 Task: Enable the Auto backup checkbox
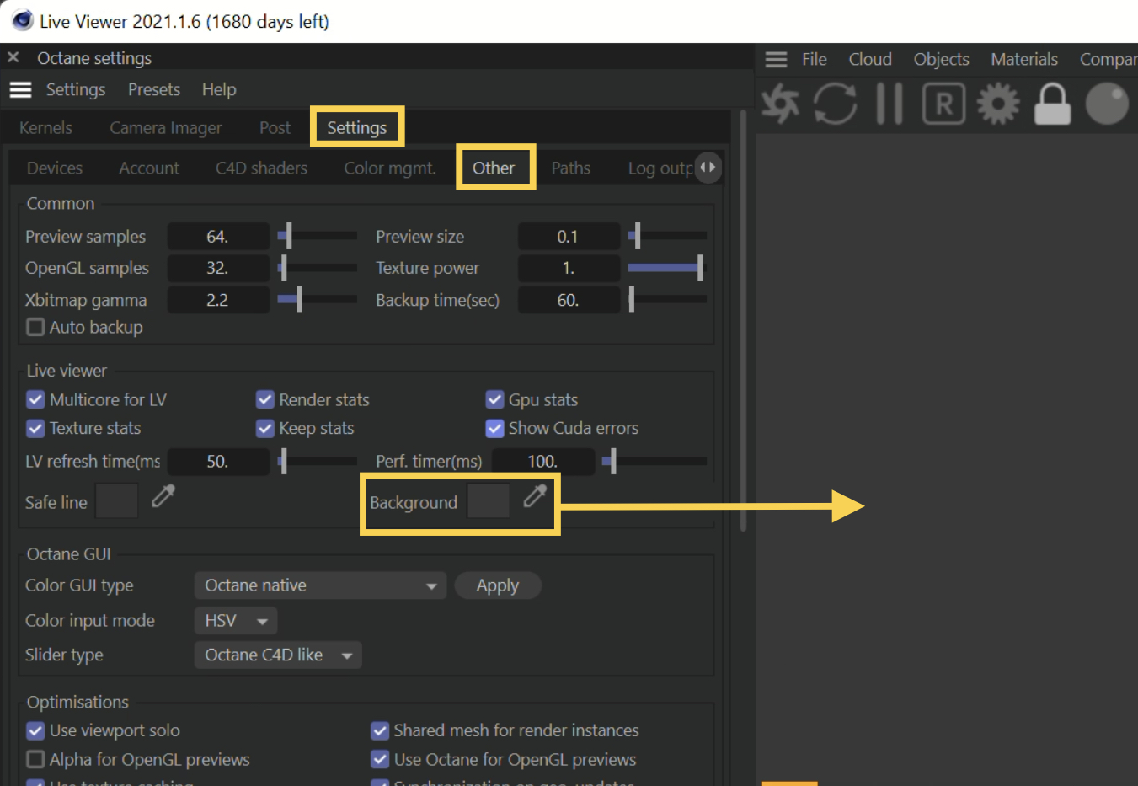click(35, 327)
